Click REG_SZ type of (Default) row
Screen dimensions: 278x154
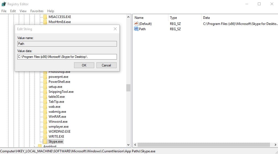(175, 24)
